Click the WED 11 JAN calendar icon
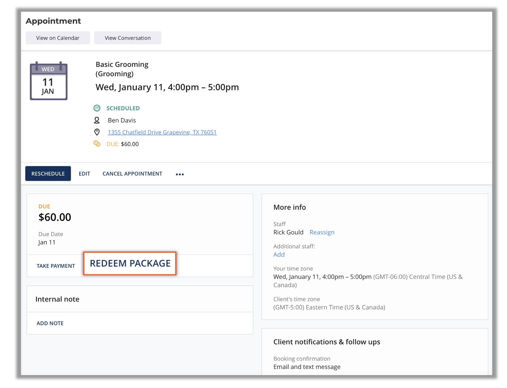The width and height of the screenshot is (507, 388). click(x=49, y=81)
